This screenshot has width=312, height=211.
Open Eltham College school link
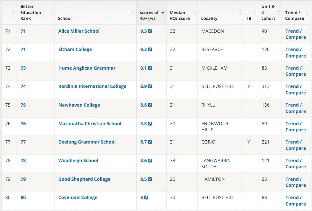coord(75,49)
